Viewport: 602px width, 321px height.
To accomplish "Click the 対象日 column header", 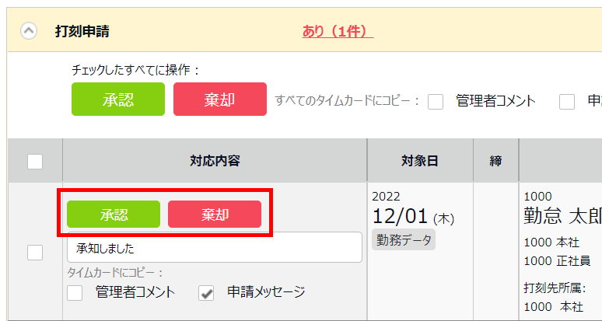I will click(420, 161).
